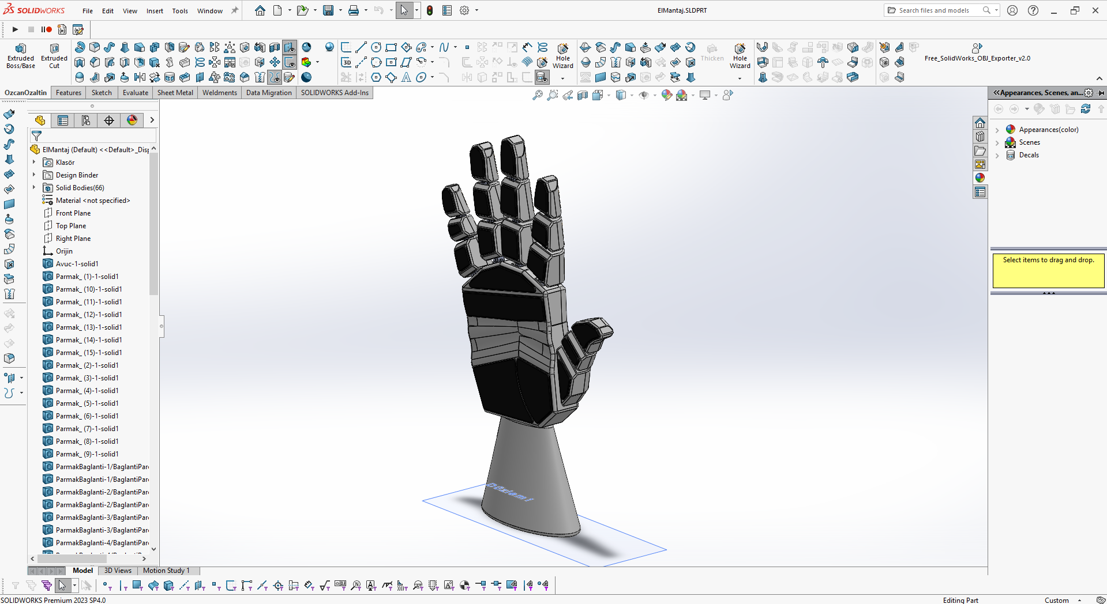The height and width of the screenshot is (604, 1107).
Task: Click Zoom to Fit in heads-up toolbar
Action: [538, 95]
